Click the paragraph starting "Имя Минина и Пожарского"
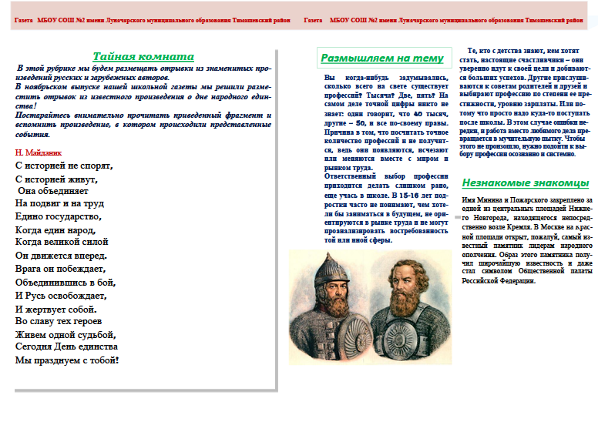This screenshot has width=598, height=425. [527, 240]
